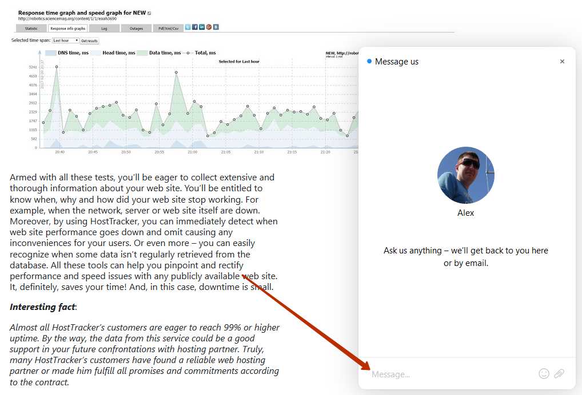Toggle the Total, ms legend marker
The height and width of the screenshot is (395, 582).
[x=188, y=53]
